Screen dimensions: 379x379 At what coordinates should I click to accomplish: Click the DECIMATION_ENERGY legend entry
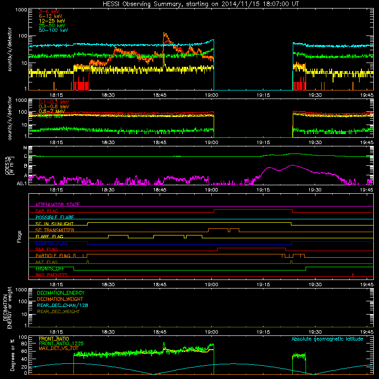click(x=61, y=293)
